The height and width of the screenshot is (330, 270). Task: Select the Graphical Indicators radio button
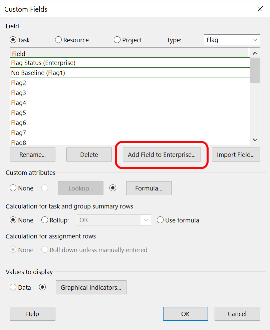click(42, 287)
